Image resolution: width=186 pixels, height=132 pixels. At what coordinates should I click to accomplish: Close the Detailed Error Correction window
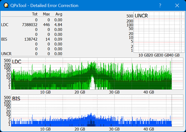pos(177,5)
